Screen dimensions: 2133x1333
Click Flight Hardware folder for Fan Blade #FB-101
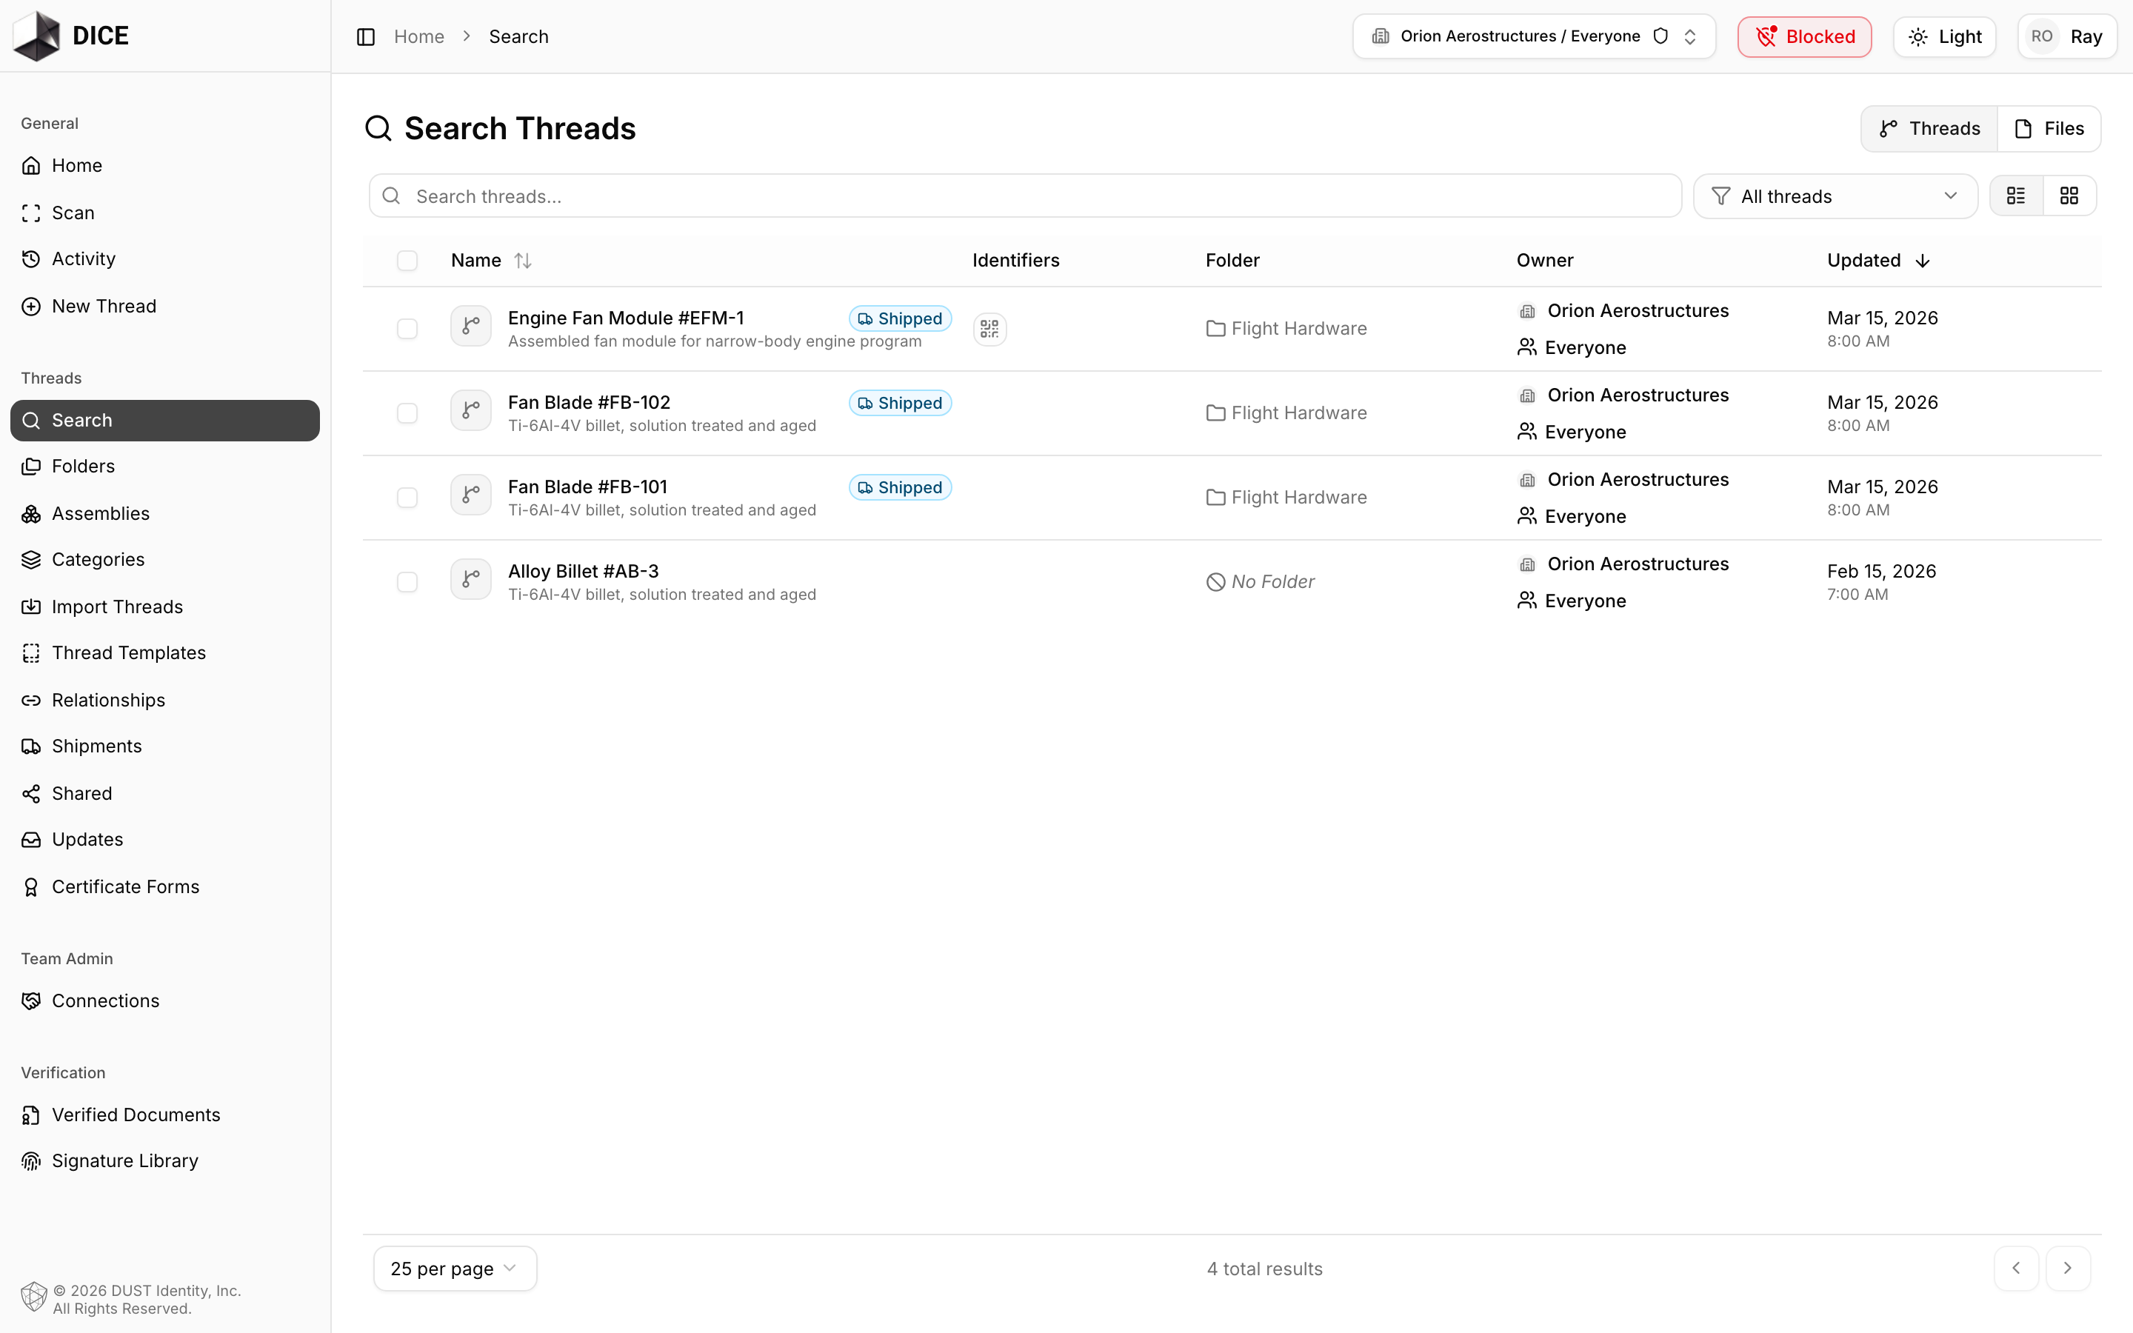pyautogui.click(x=1287, y=497)
